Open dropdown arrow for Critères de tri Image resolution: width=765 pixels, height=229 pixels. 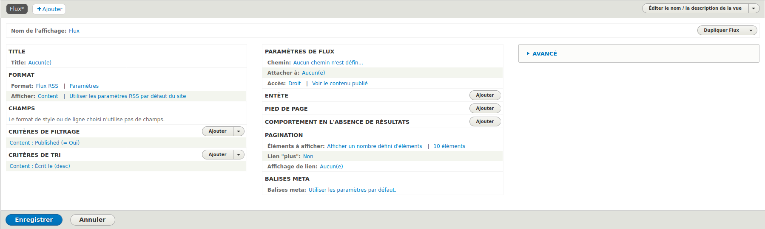coord(239,155)
